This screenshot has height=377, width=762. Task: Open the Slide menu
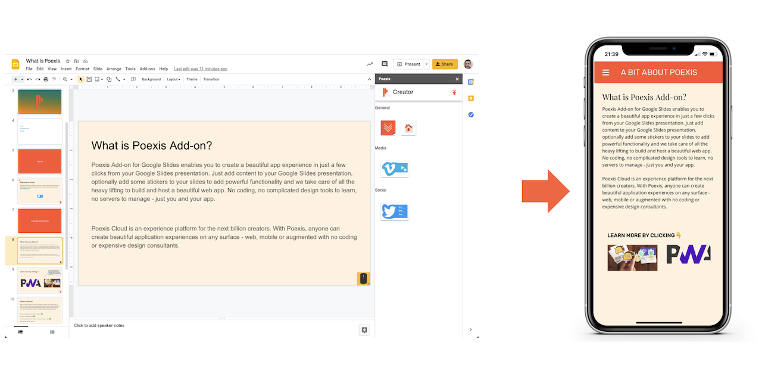(x=98, y=69)
